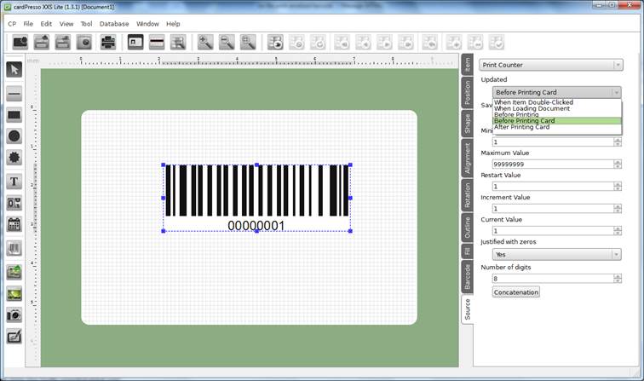
Task: Collapse the Before Printing Card combo box
Action: 556,92
